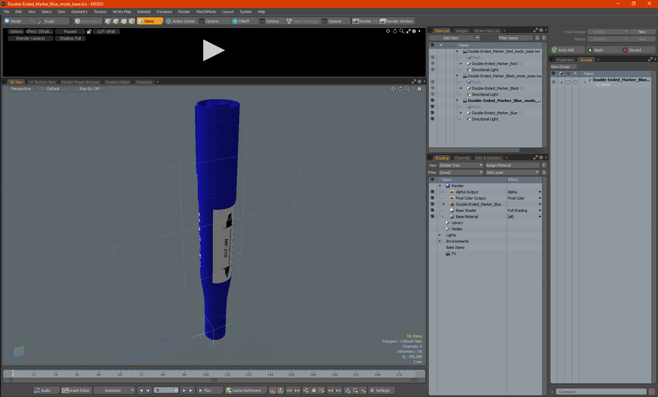Open the Graph Editor
The width and height of the screenshot is (658, 397).
click(x=76, y=390)
